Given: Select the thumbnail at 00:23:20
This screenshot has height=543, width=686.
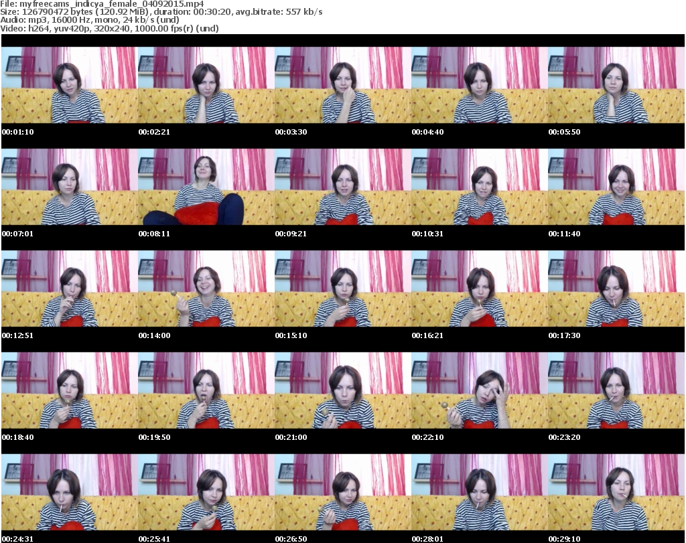Looking at the screenshot, I should coord(616,390).
